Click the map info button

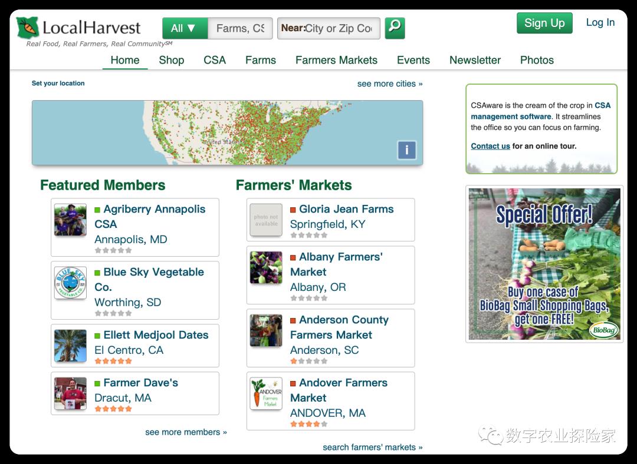coord(406,150)
